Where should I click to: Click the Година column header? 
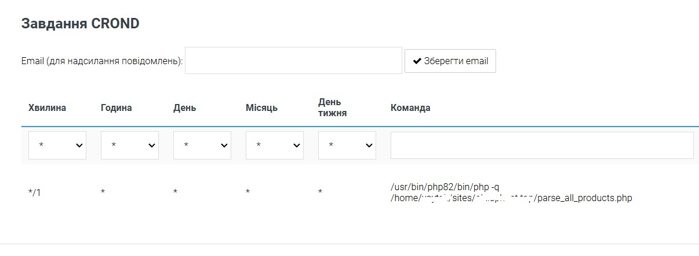[x=116, y=108]
